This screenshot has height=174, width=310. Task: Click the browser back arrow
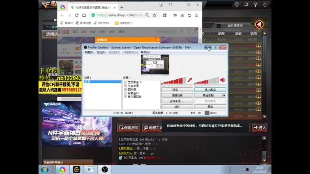(x=62, y=15)
